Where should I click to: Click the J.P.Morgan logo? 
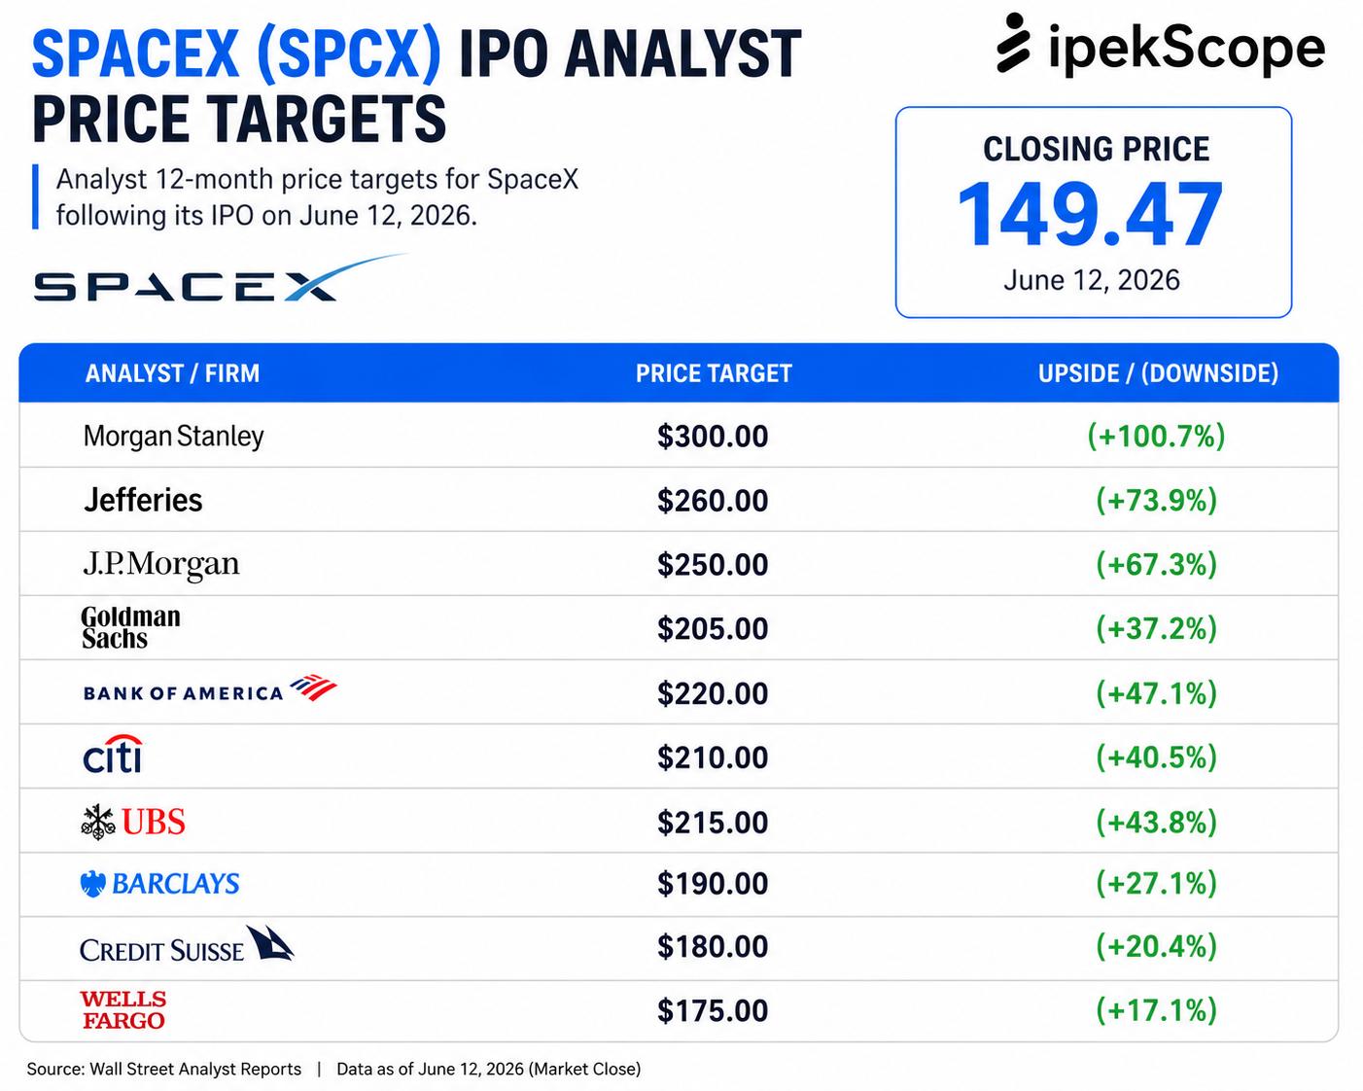tap(161, 564)
